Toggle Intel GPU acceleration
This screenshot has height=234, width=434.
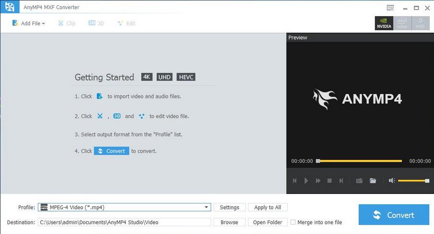(x=402, y=23)
